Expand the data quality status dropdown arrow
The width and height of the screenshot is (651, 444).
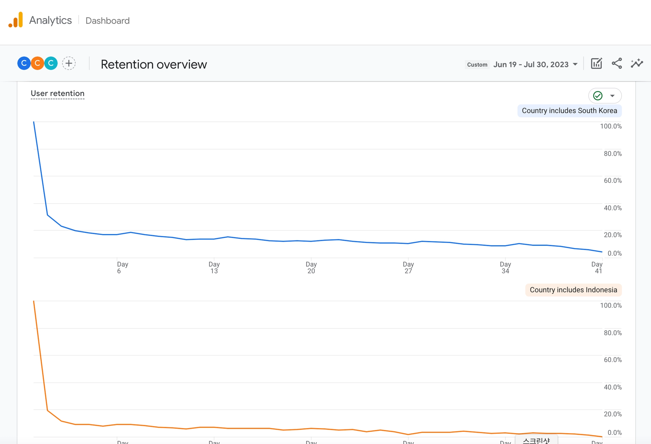coord(612,96)
